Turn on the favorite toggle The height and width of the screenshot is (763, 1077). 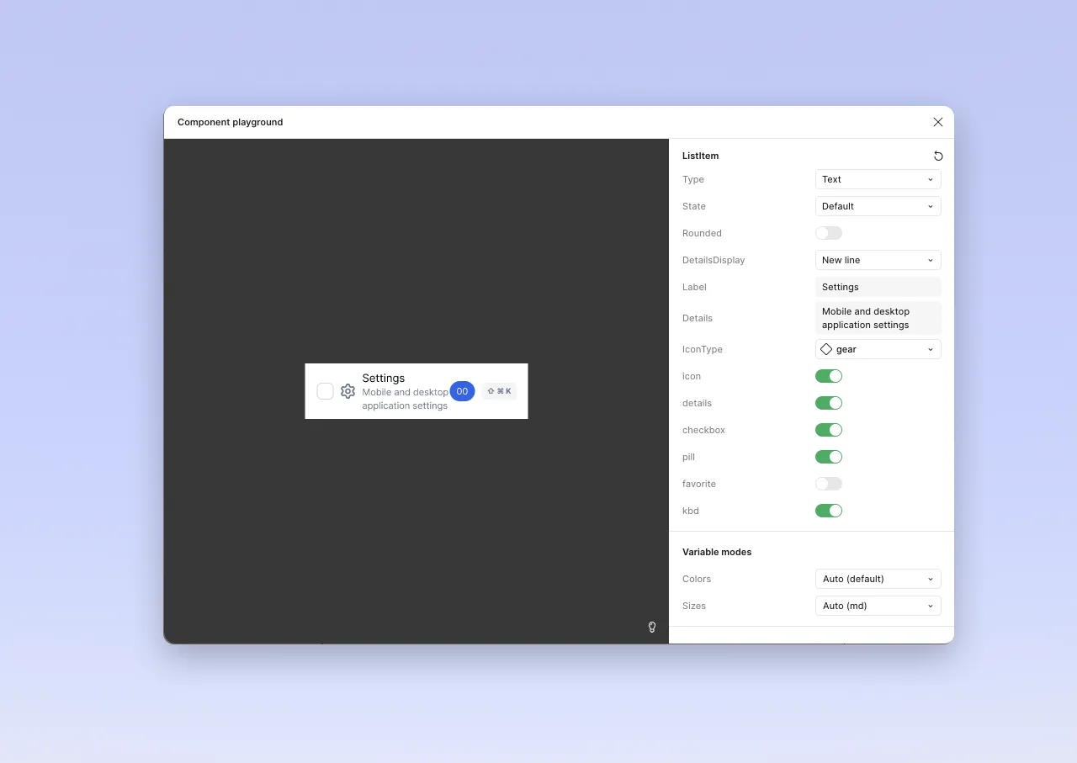[x=828, y=484]
